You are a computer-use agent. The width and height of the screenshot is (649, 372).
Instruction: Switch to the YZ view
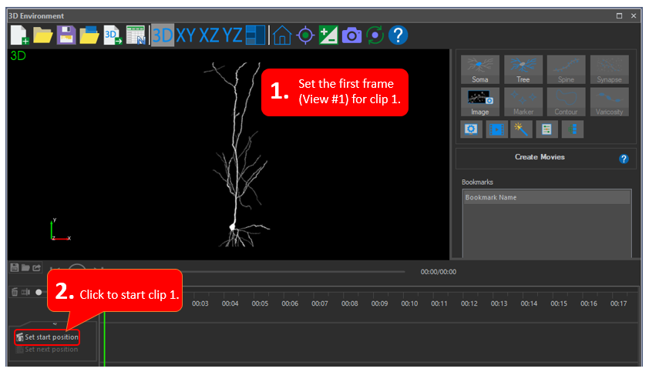tap(233, 35)
